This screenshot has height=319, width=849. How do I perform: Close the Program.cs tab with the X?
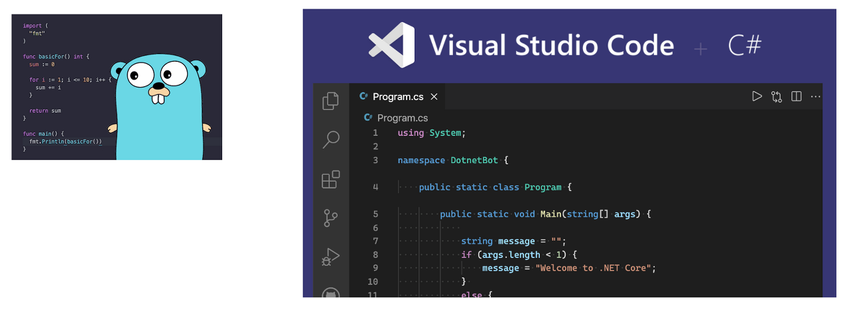tap(434, 97)
